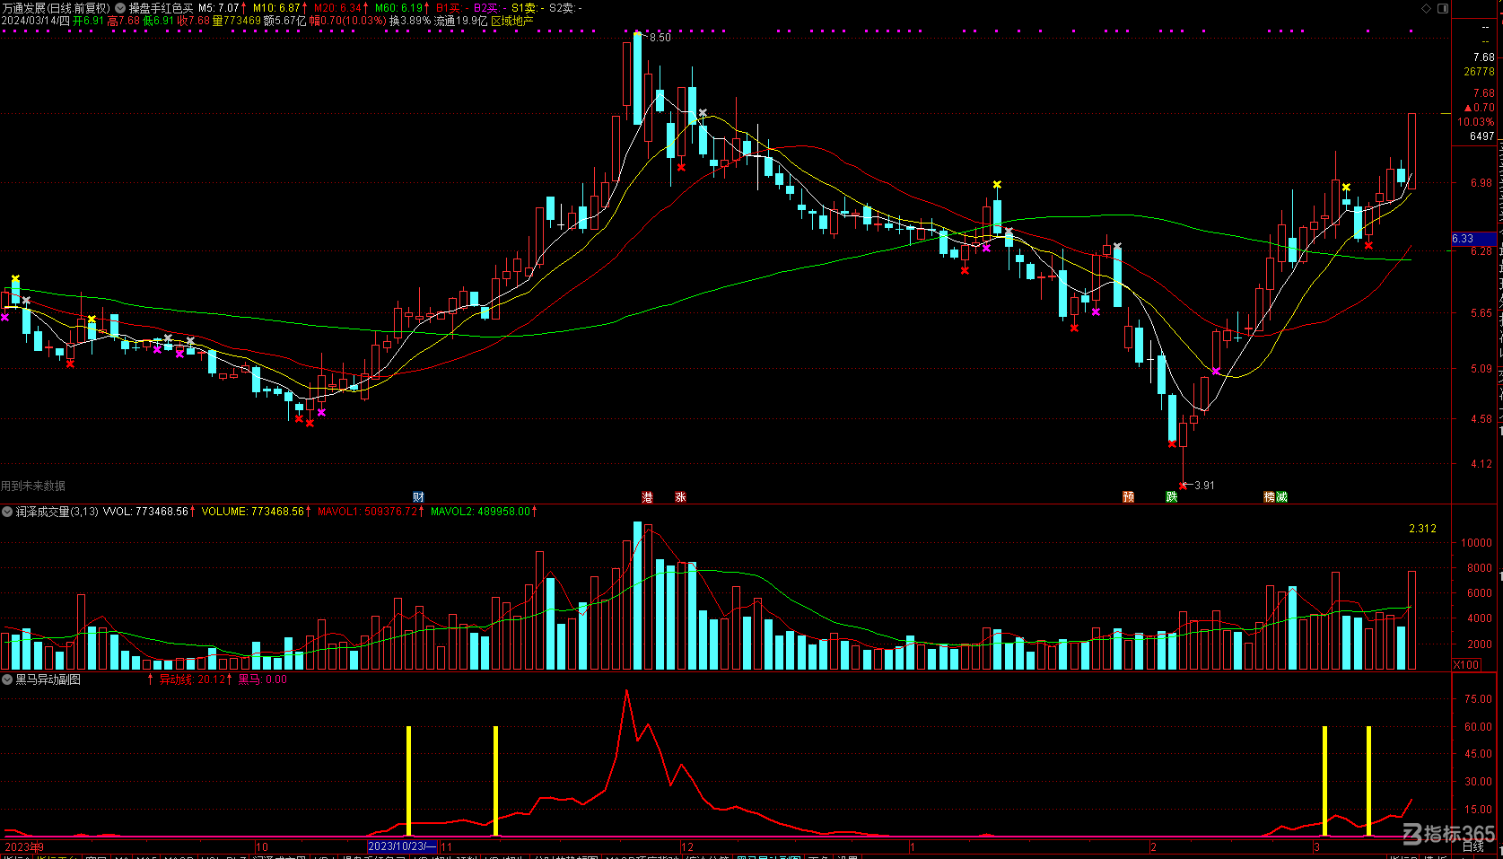The width and height of the screenshot is (1503, 859).
Task: Click the 2023年9 label on time axis
Action: pyautogui.click(x=24, y=846)
